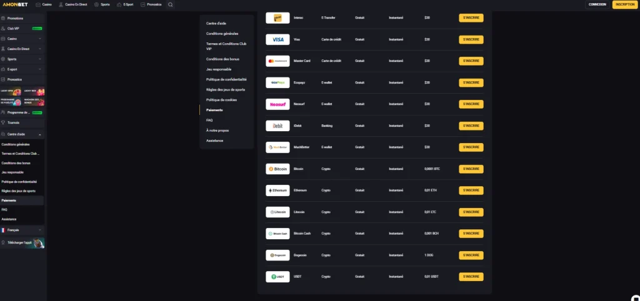Image resolution: width=640 pixels, height=301 pixels.
Task: Open Tournois in the sidebar
Action: [x=22, y=122]
